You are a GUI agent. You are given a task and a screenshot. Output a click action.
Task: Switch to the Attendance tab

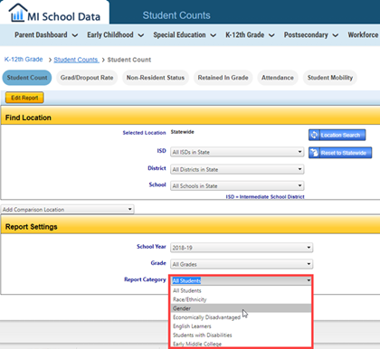point(278,78)
